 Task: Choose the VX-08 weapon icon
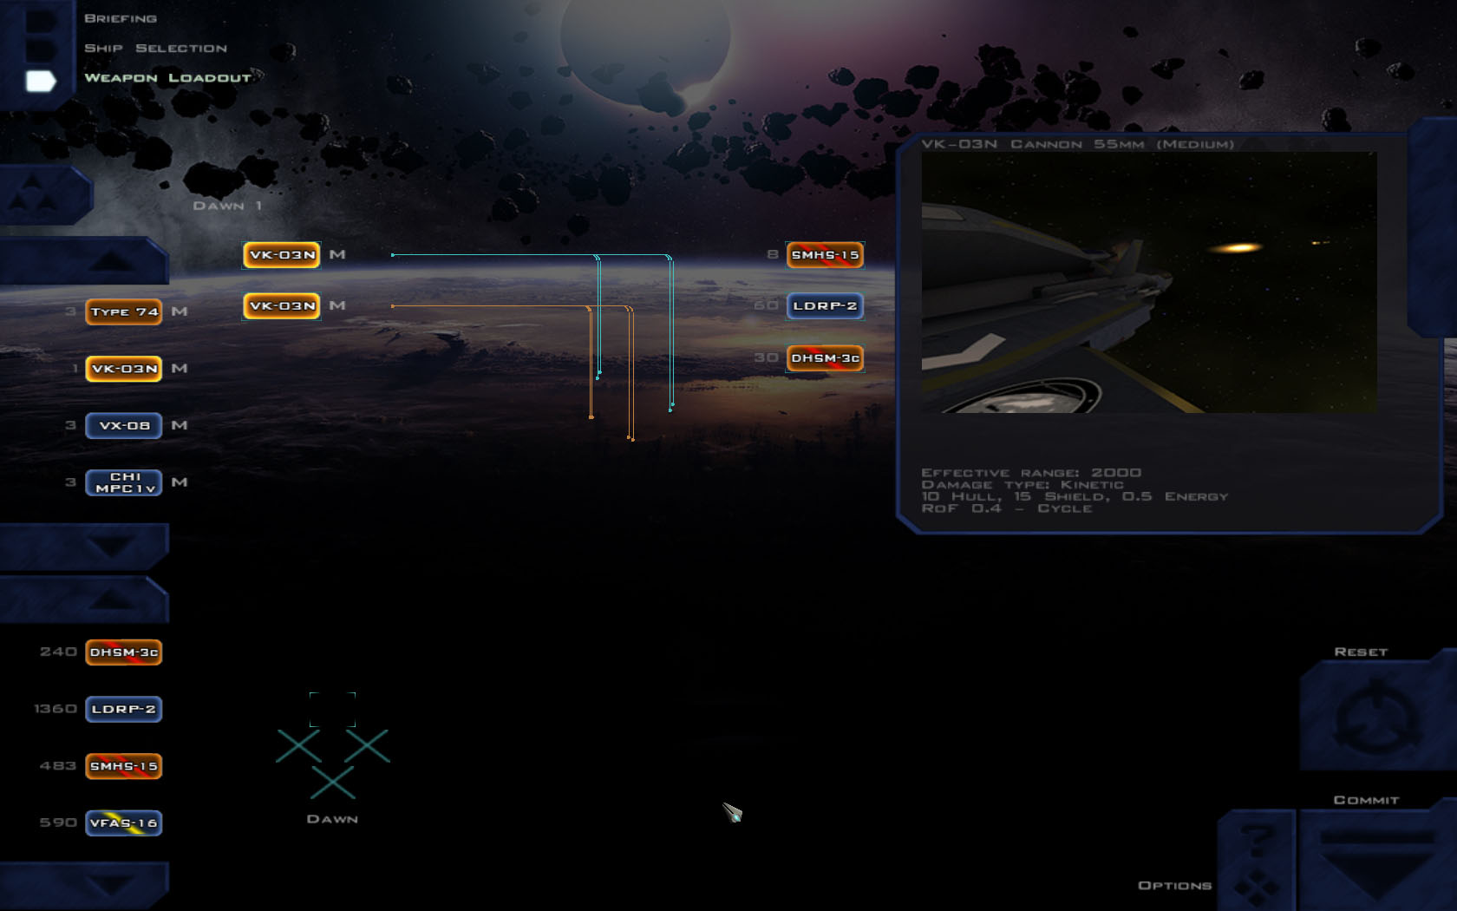click(x=124, y=425)
